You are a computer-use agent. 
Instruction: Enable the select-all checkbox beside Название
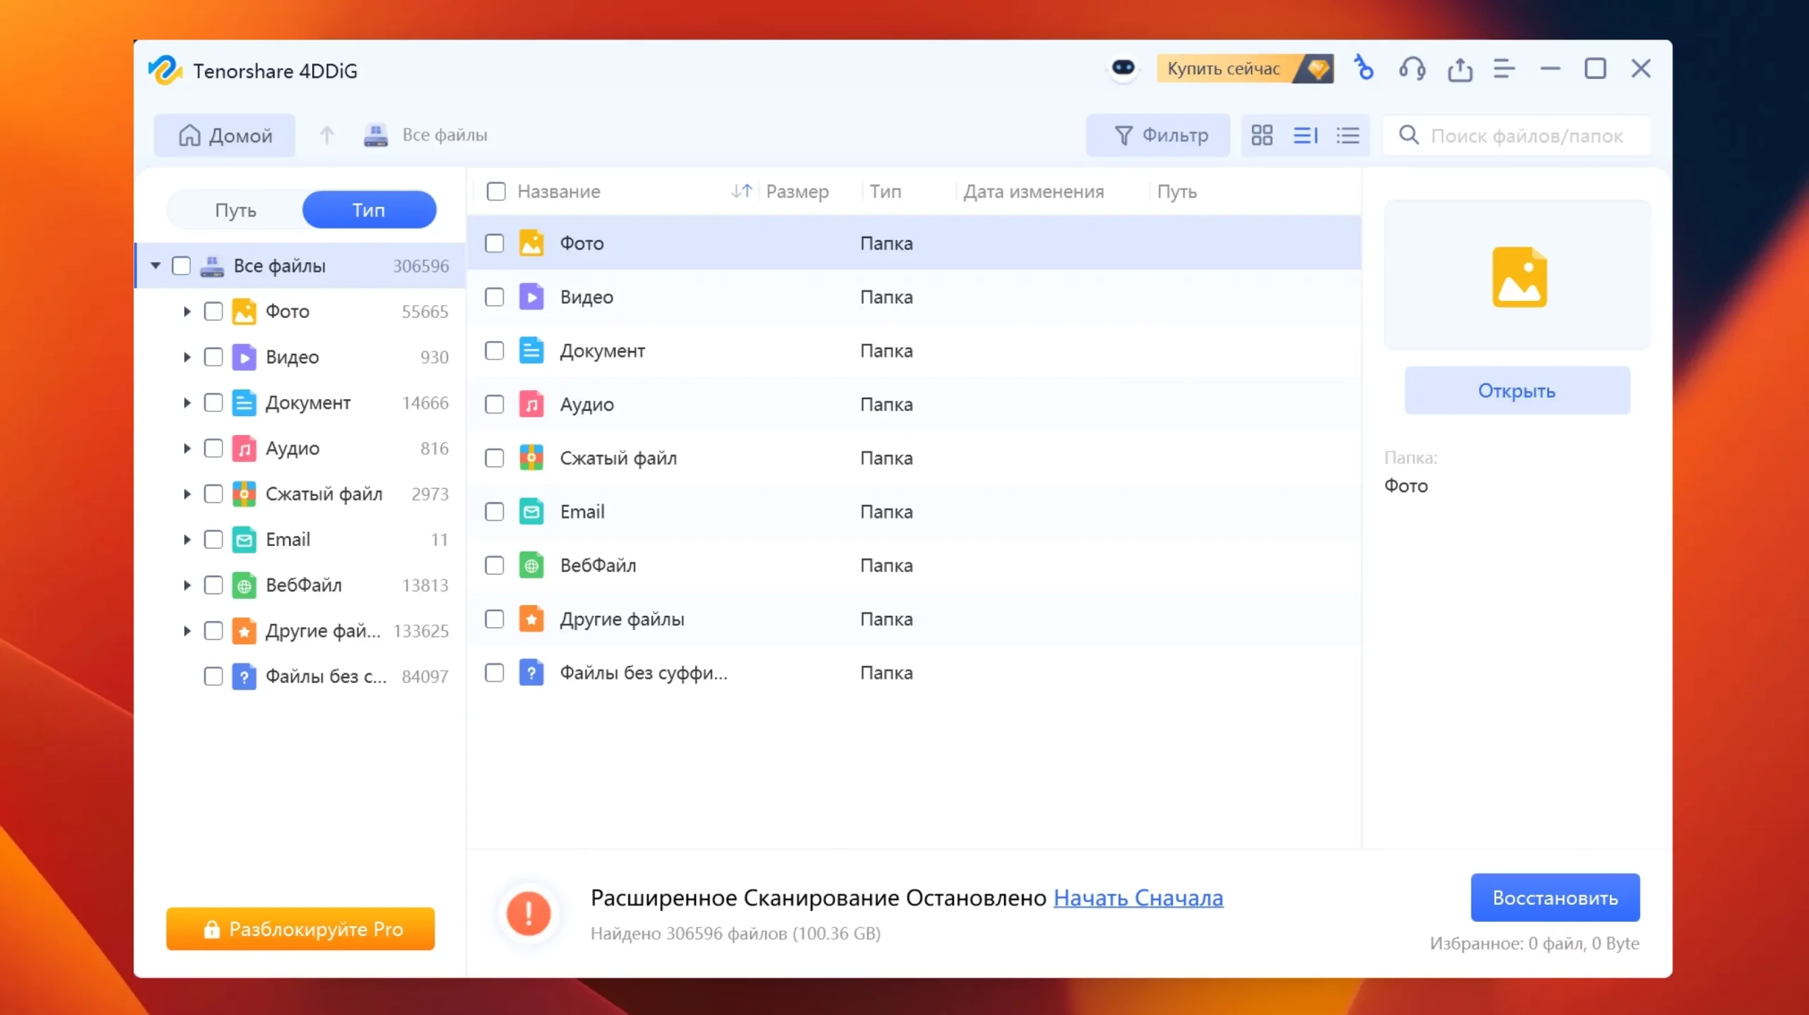click(x=496, y=191)
